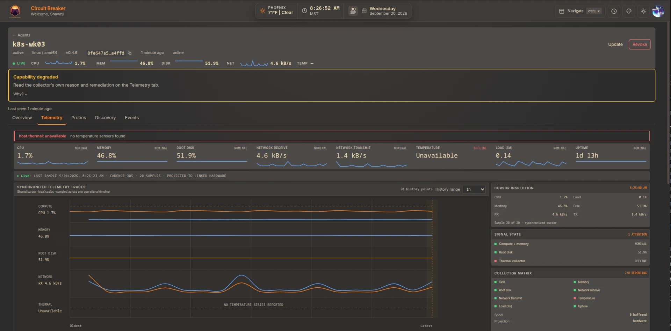Click the 30 SEP date badge
The width and height of the screenshot is (671, 331).
[353, 11]
